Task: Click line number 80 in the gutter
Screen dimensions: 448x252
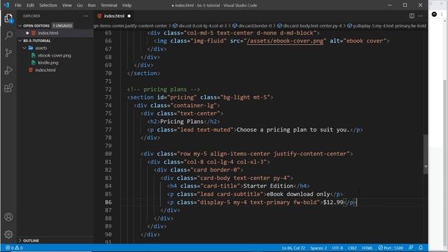Action: coord(108,154)
